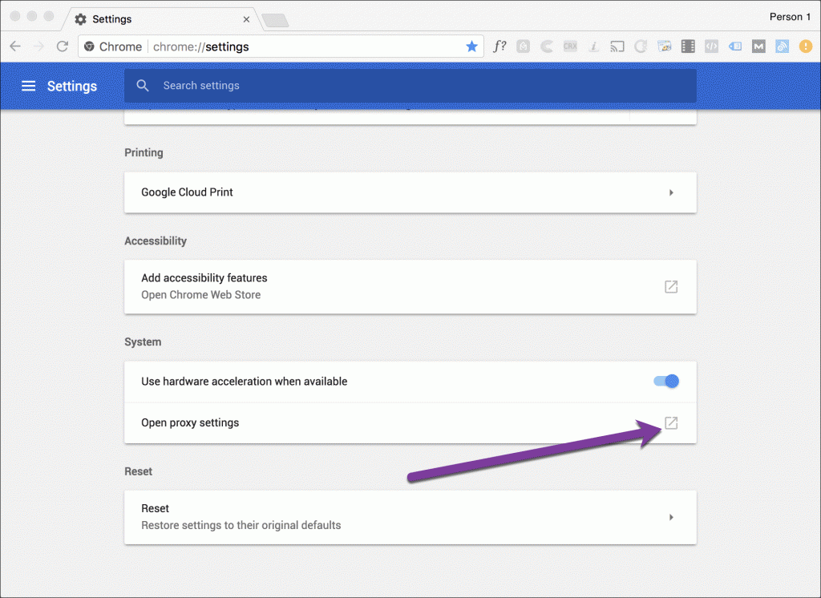The height and width of the screenshot is (598, 821).
Task: Click the italic i extension icon
Action: click(593, 46)
